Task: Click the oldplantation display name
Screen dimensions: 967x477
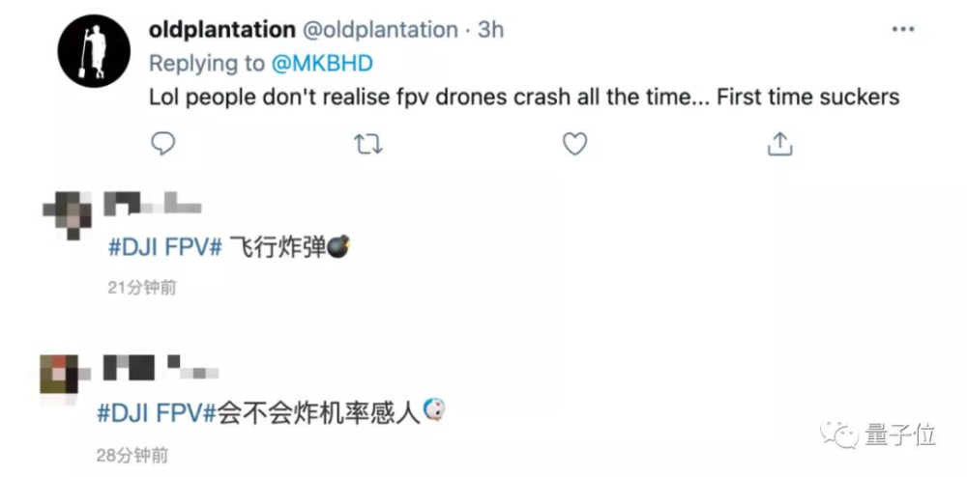Action: click(x=221, y=30)
